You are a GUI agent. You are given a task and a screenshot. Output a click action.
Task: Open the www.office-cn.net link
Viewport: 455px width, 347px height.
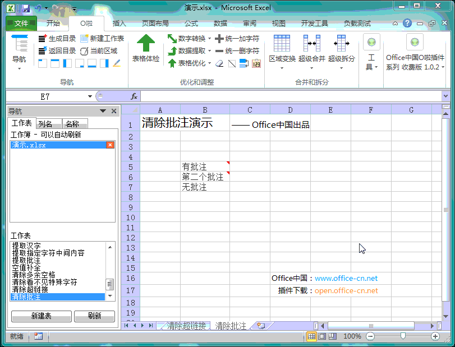[x=346, y=278]
